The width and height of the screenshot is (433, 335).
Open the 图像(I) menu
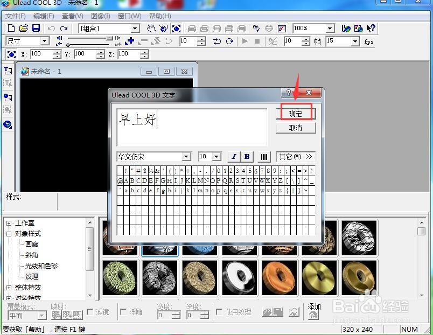click(101, 16)
